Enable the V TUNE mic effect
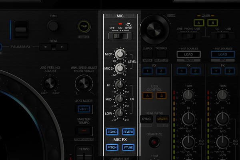The width and height of the screenshot is (240, 160). [128, 148]
